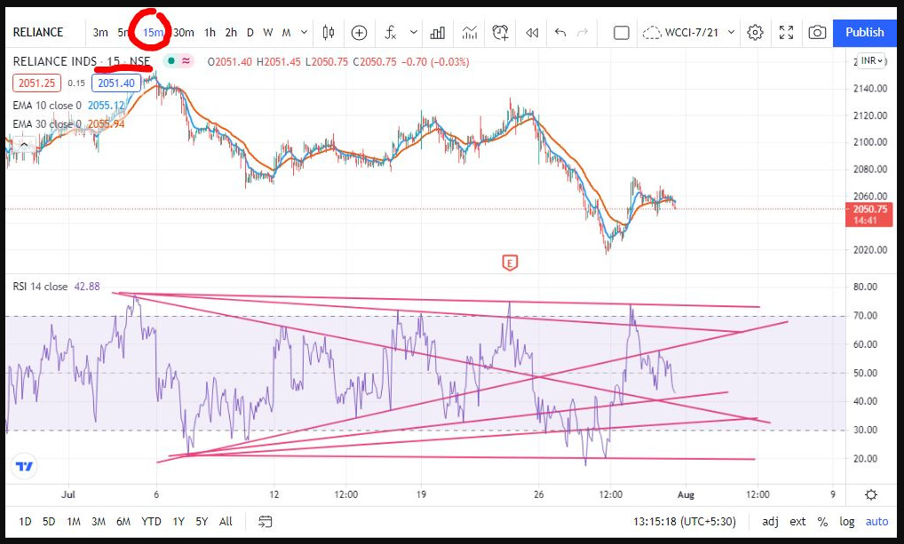
Task: Enter fullscreen mode using the expand icon
Action: pos(786,33)
